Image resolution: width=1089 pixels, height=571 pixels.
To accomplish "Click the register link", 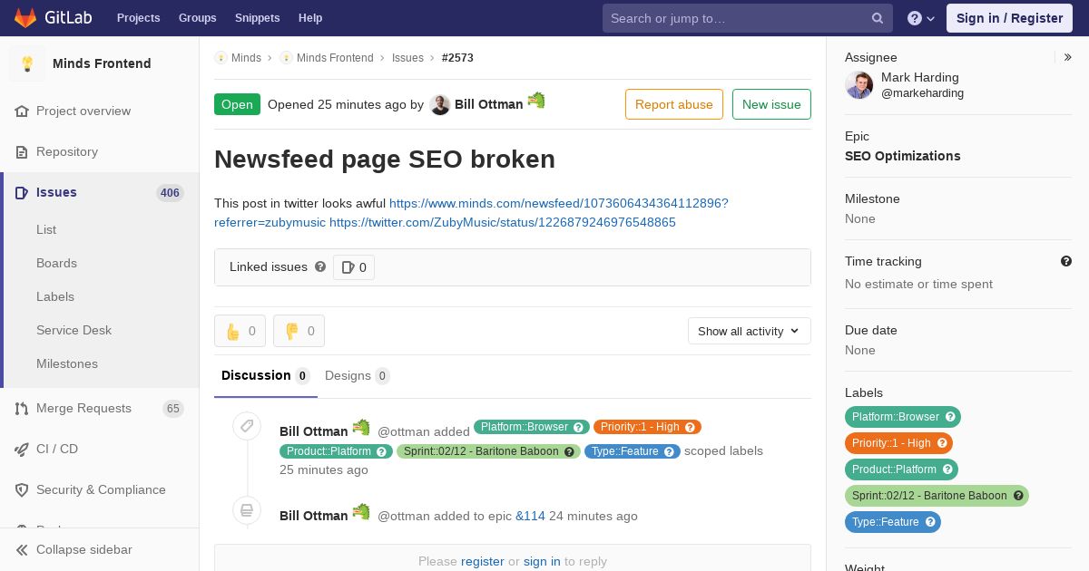I will [483, 561].
